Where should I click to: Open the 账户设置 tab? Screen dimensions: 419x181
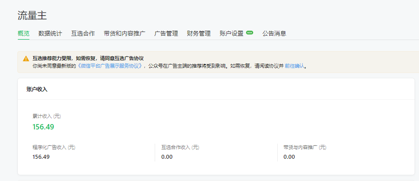tap(231, 34)
